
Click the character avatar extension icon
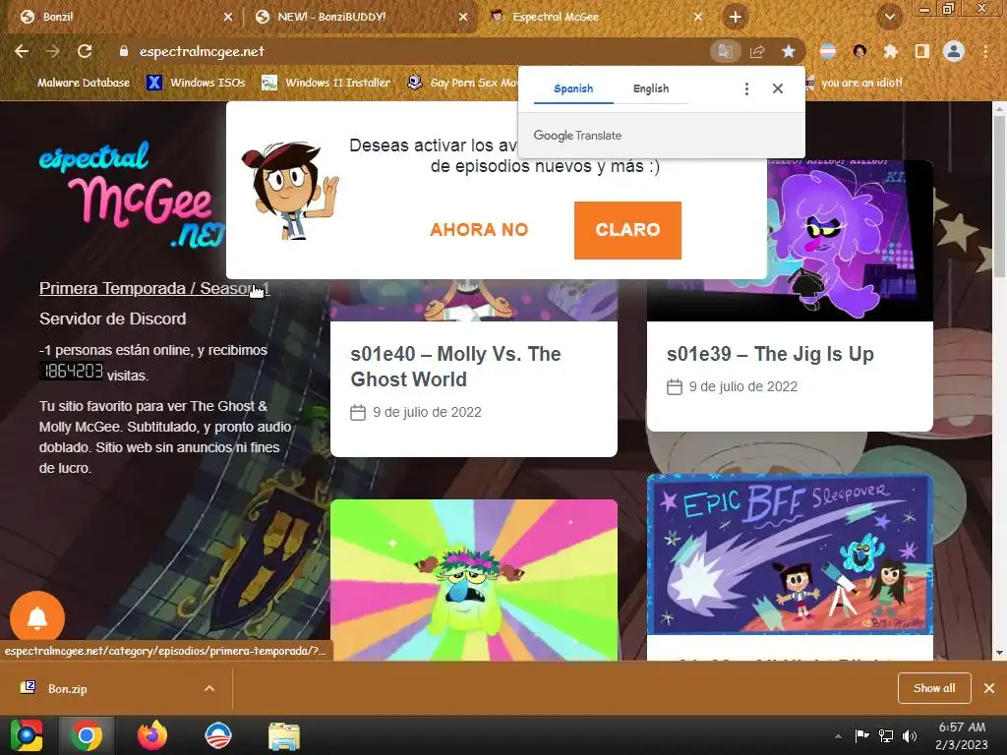click(859, 51)
